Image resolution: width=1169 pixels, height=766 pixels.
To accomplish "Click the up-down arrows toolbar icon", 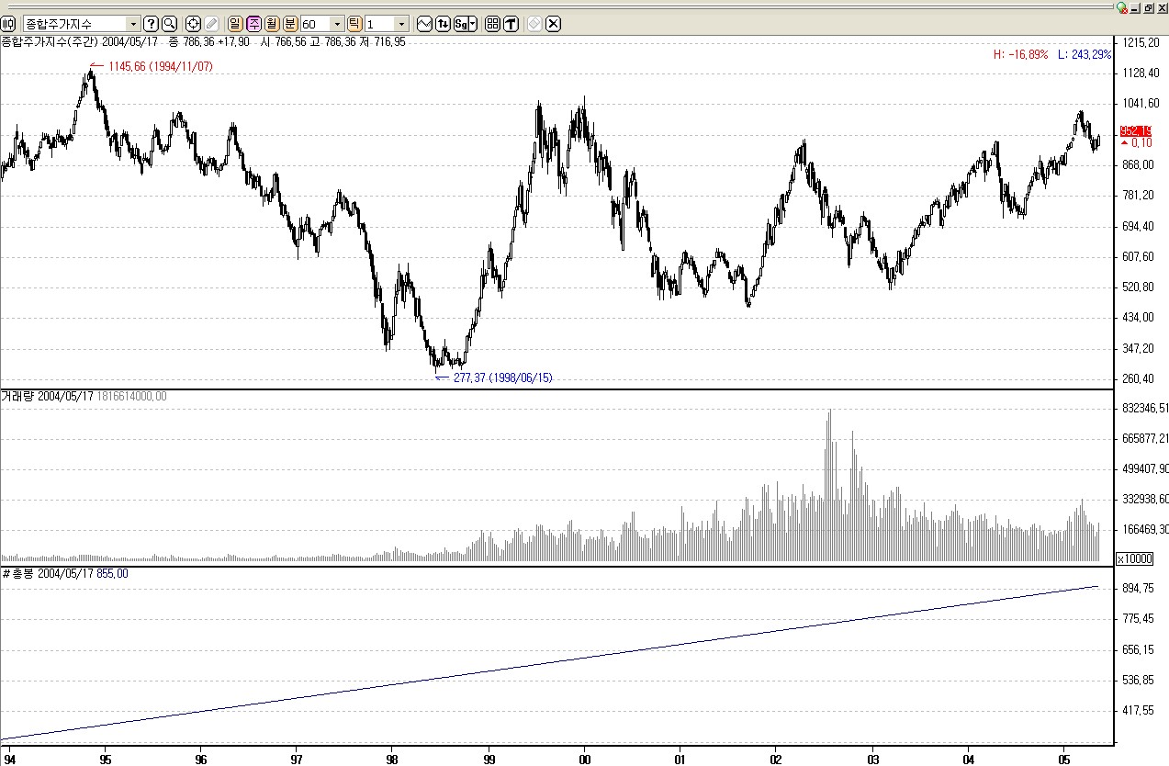I will (443, 24).
